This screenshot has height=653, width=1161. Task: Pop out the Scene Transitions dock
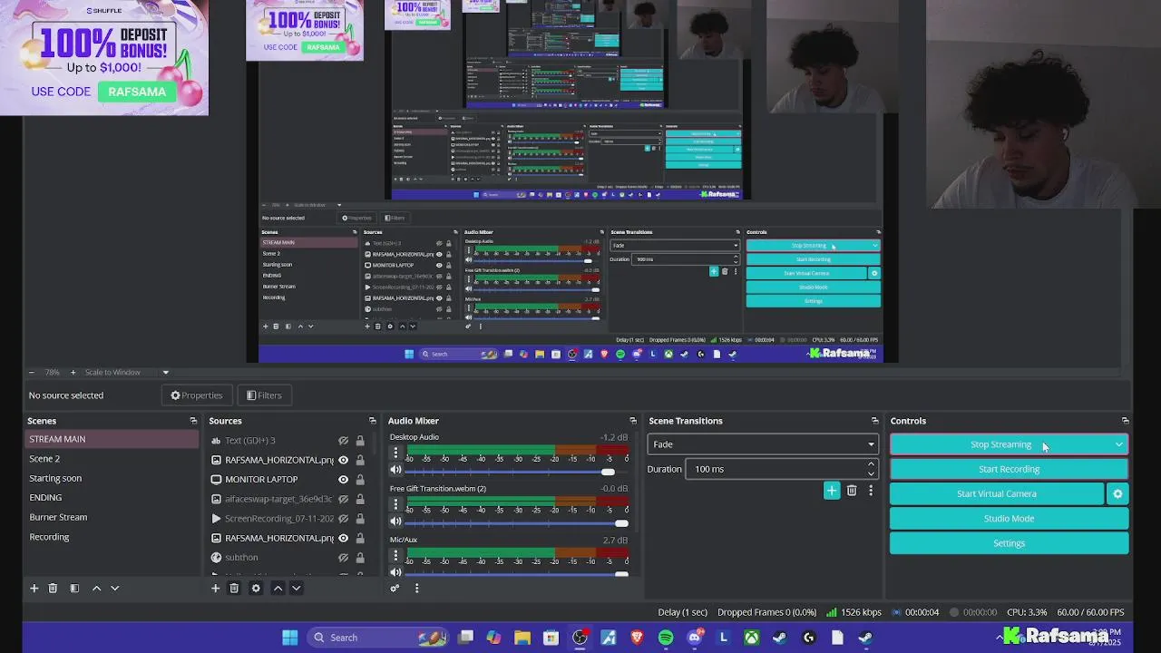pos(874,421)
